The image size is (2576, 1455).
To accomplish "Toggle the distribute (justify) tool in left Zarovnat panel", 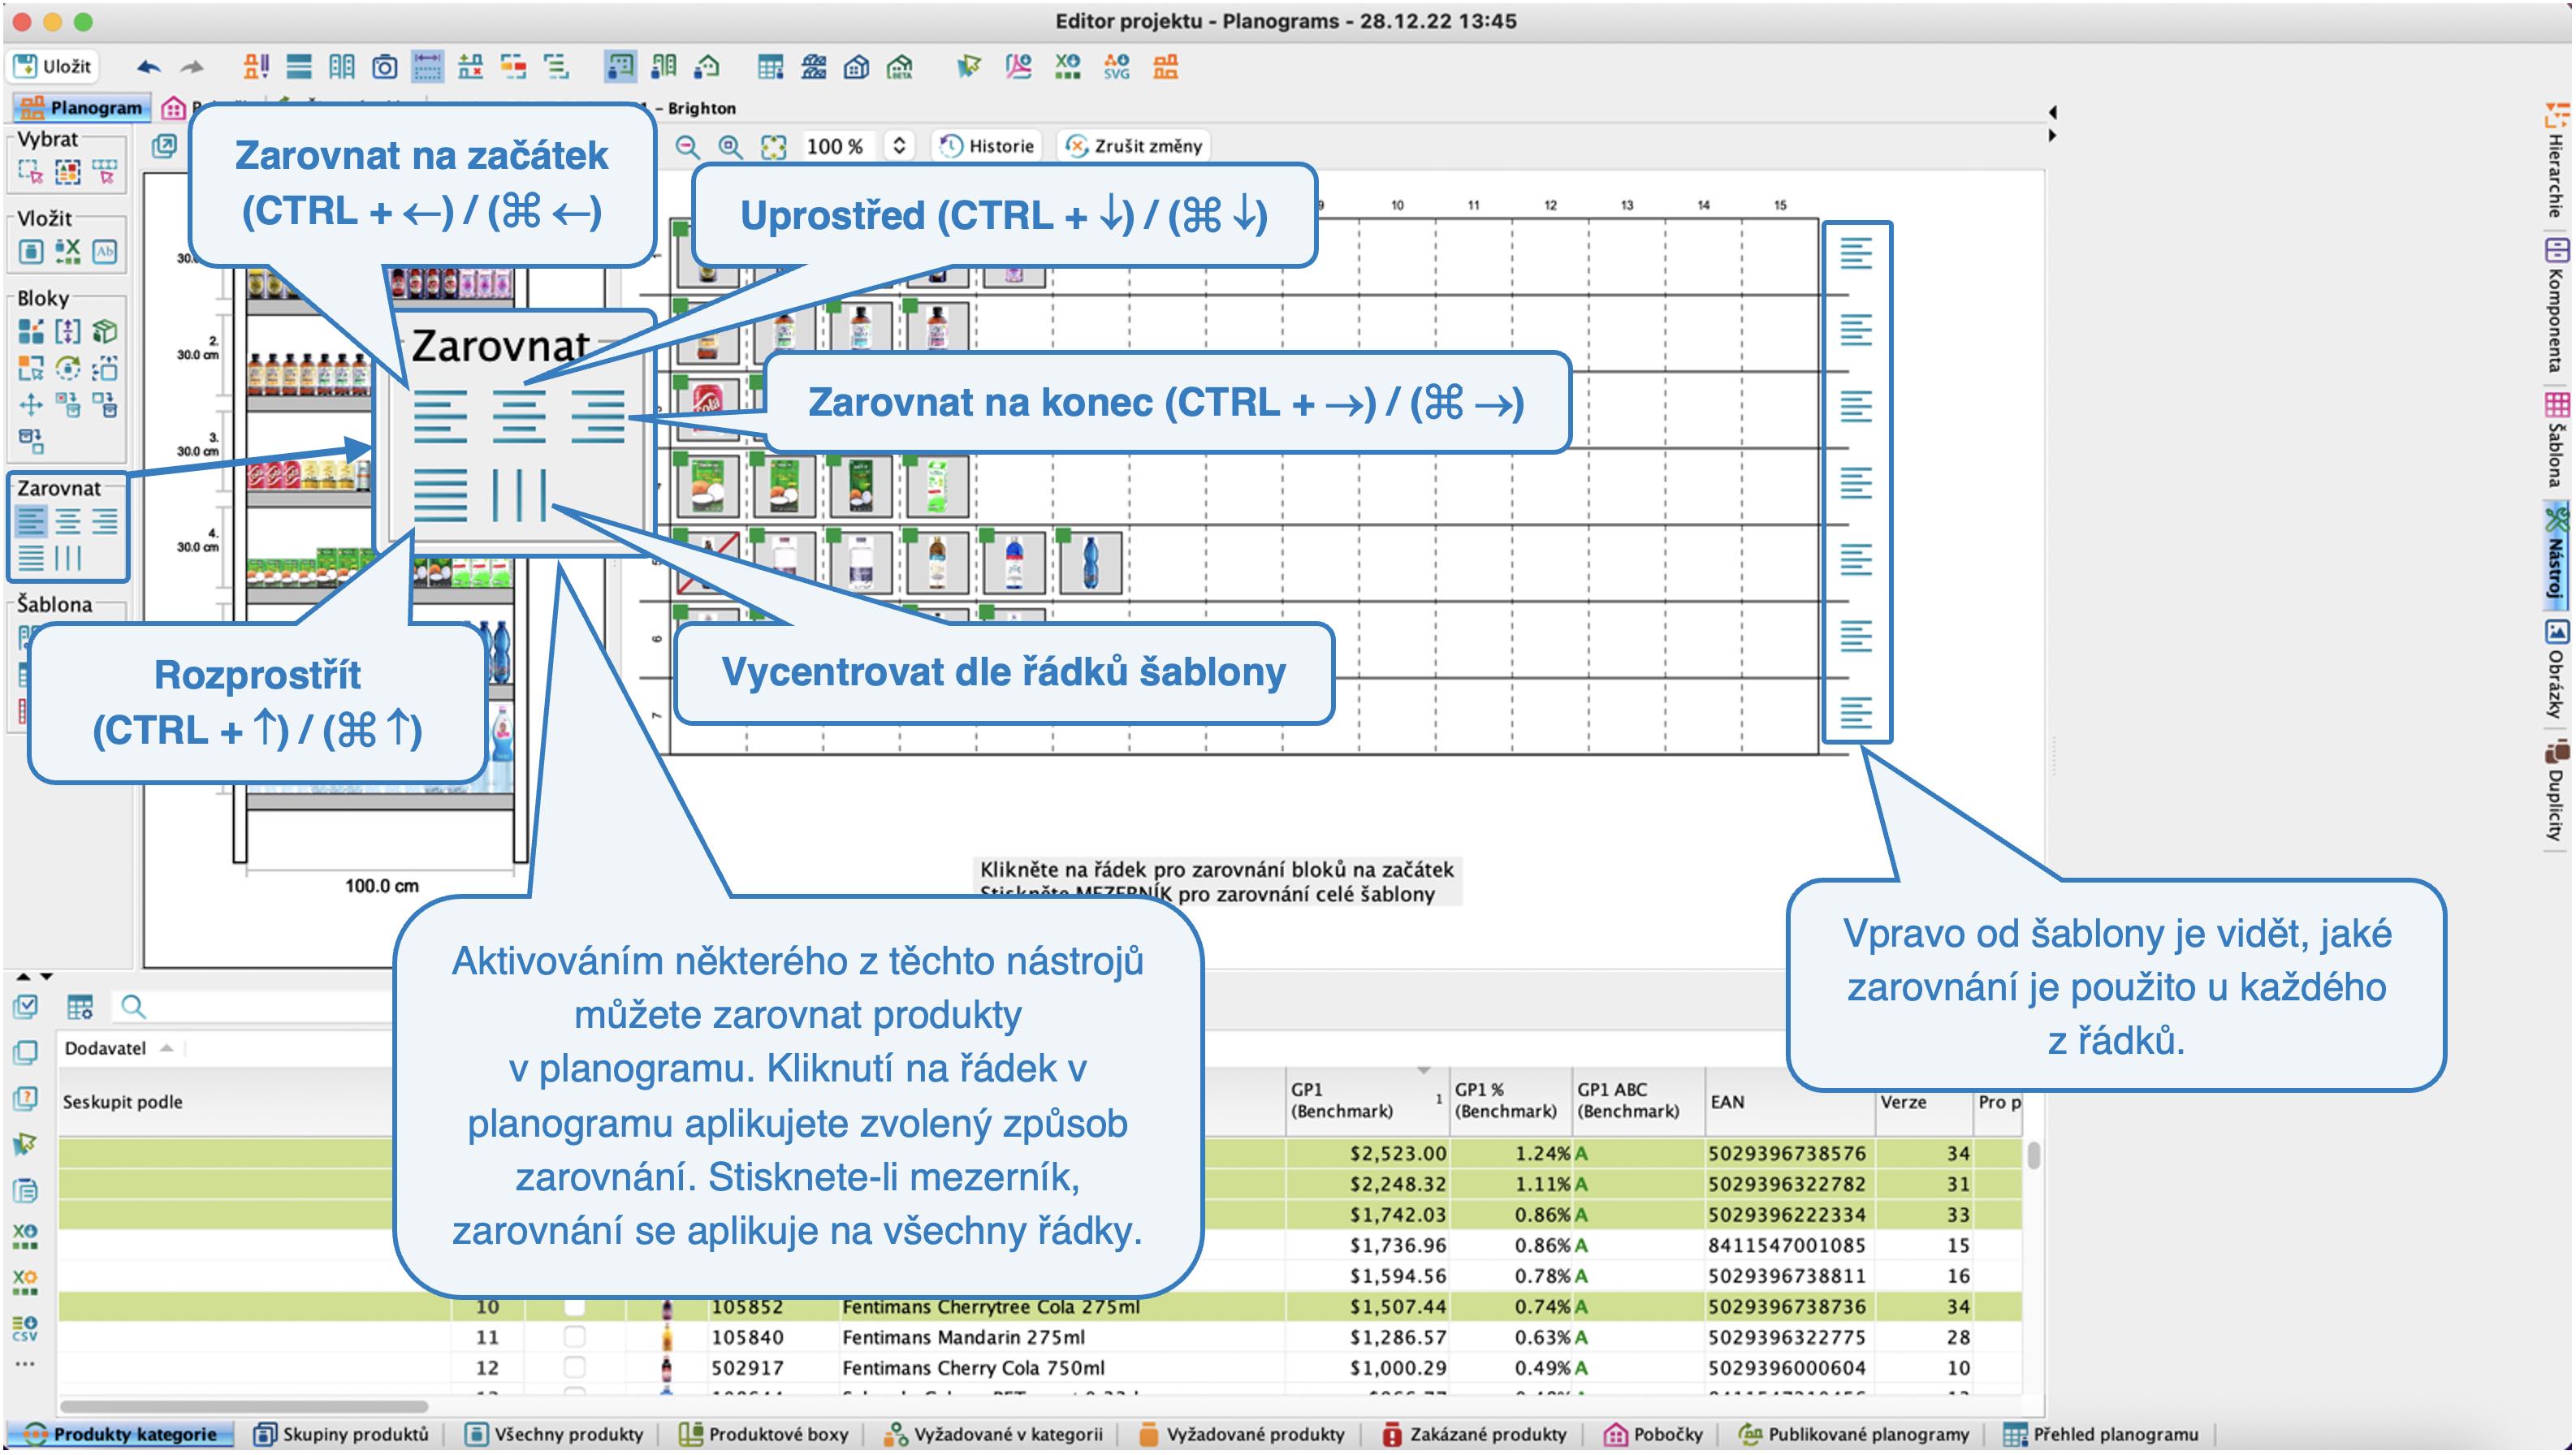I will pos(31,558).
